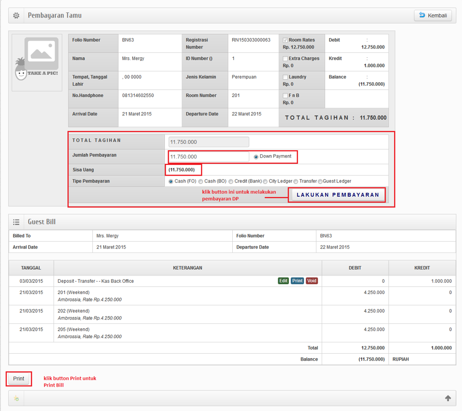The height and width of the screenshot is (411, 462).
Task: Choose City Ledger payment type
Action: click(265, 182)
